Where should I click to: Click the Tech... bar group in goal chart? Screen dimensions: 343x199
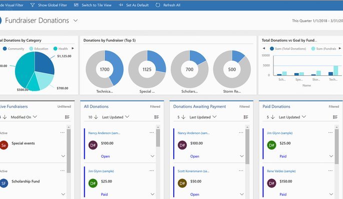(x=333, y=70)
